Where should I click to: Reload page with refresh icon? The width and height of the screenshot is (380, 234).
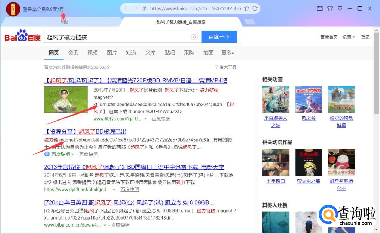[x=255, y=8]
